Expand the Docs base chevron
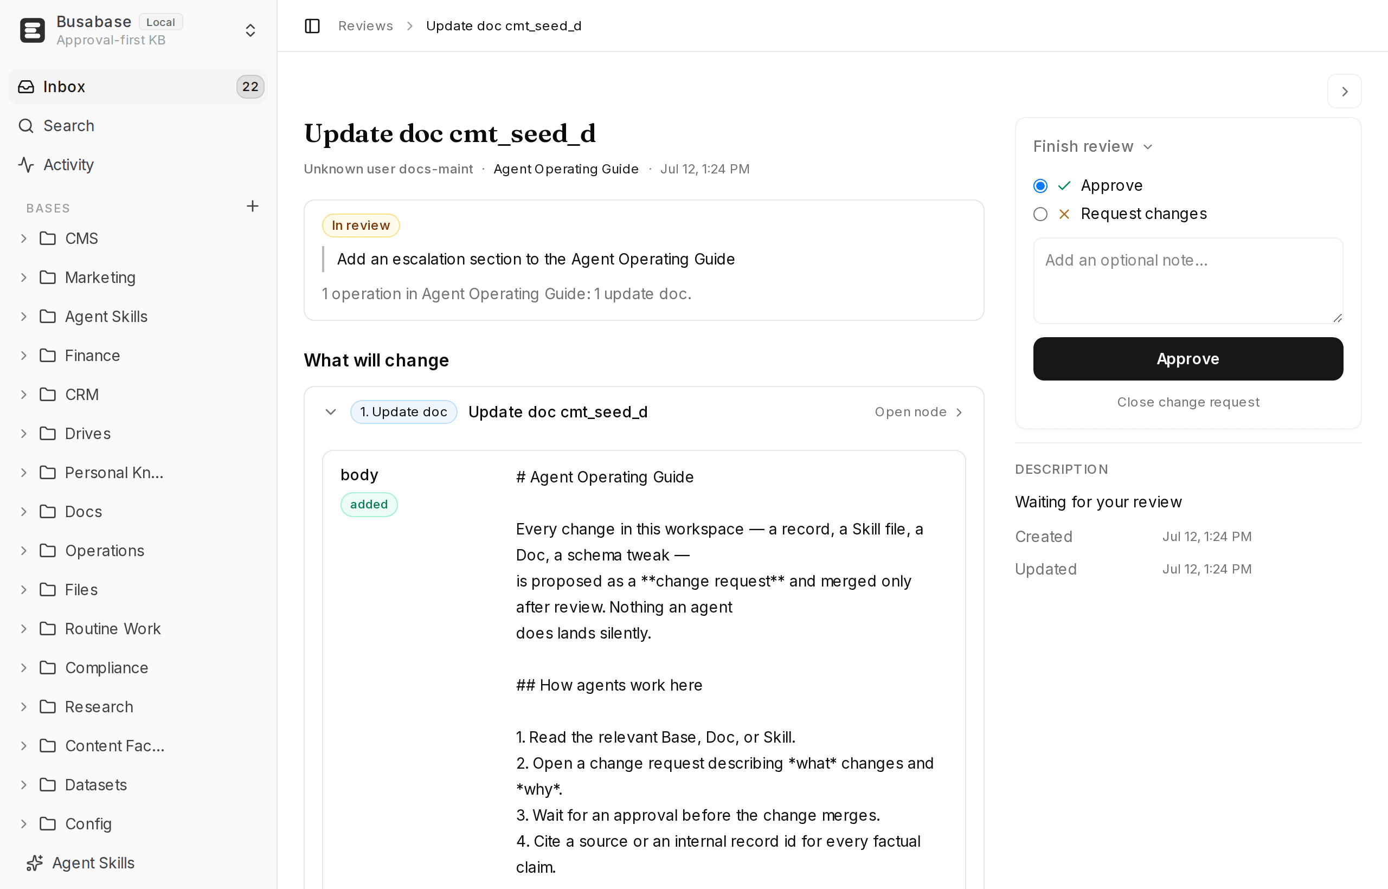Screen dimensions: 1388x889 click(24, 512)
